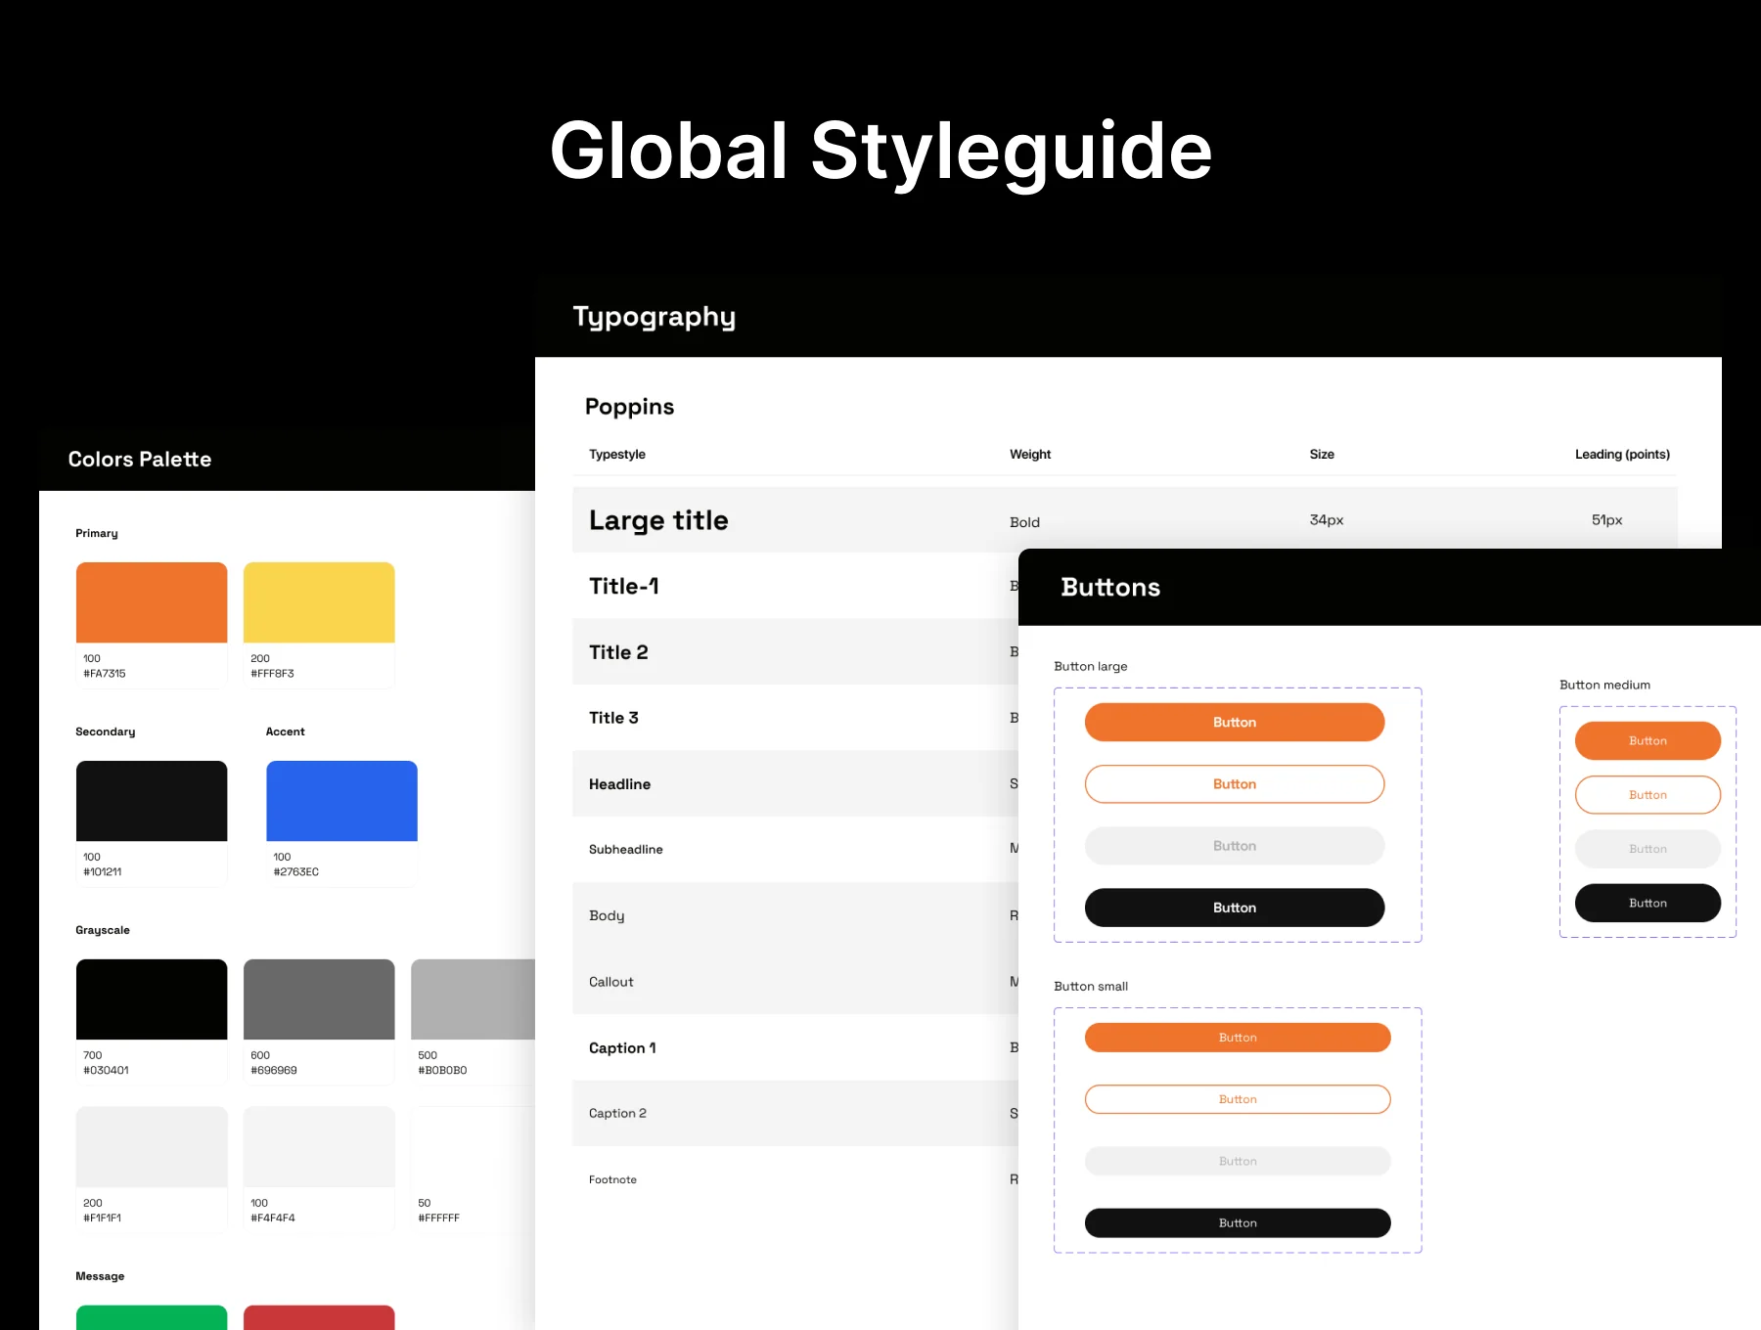Image resolution: width=1761 pixels, height=1330 pixels.
Task: Click the 'Title 3' typestyle row
Action: coord(795,718)
